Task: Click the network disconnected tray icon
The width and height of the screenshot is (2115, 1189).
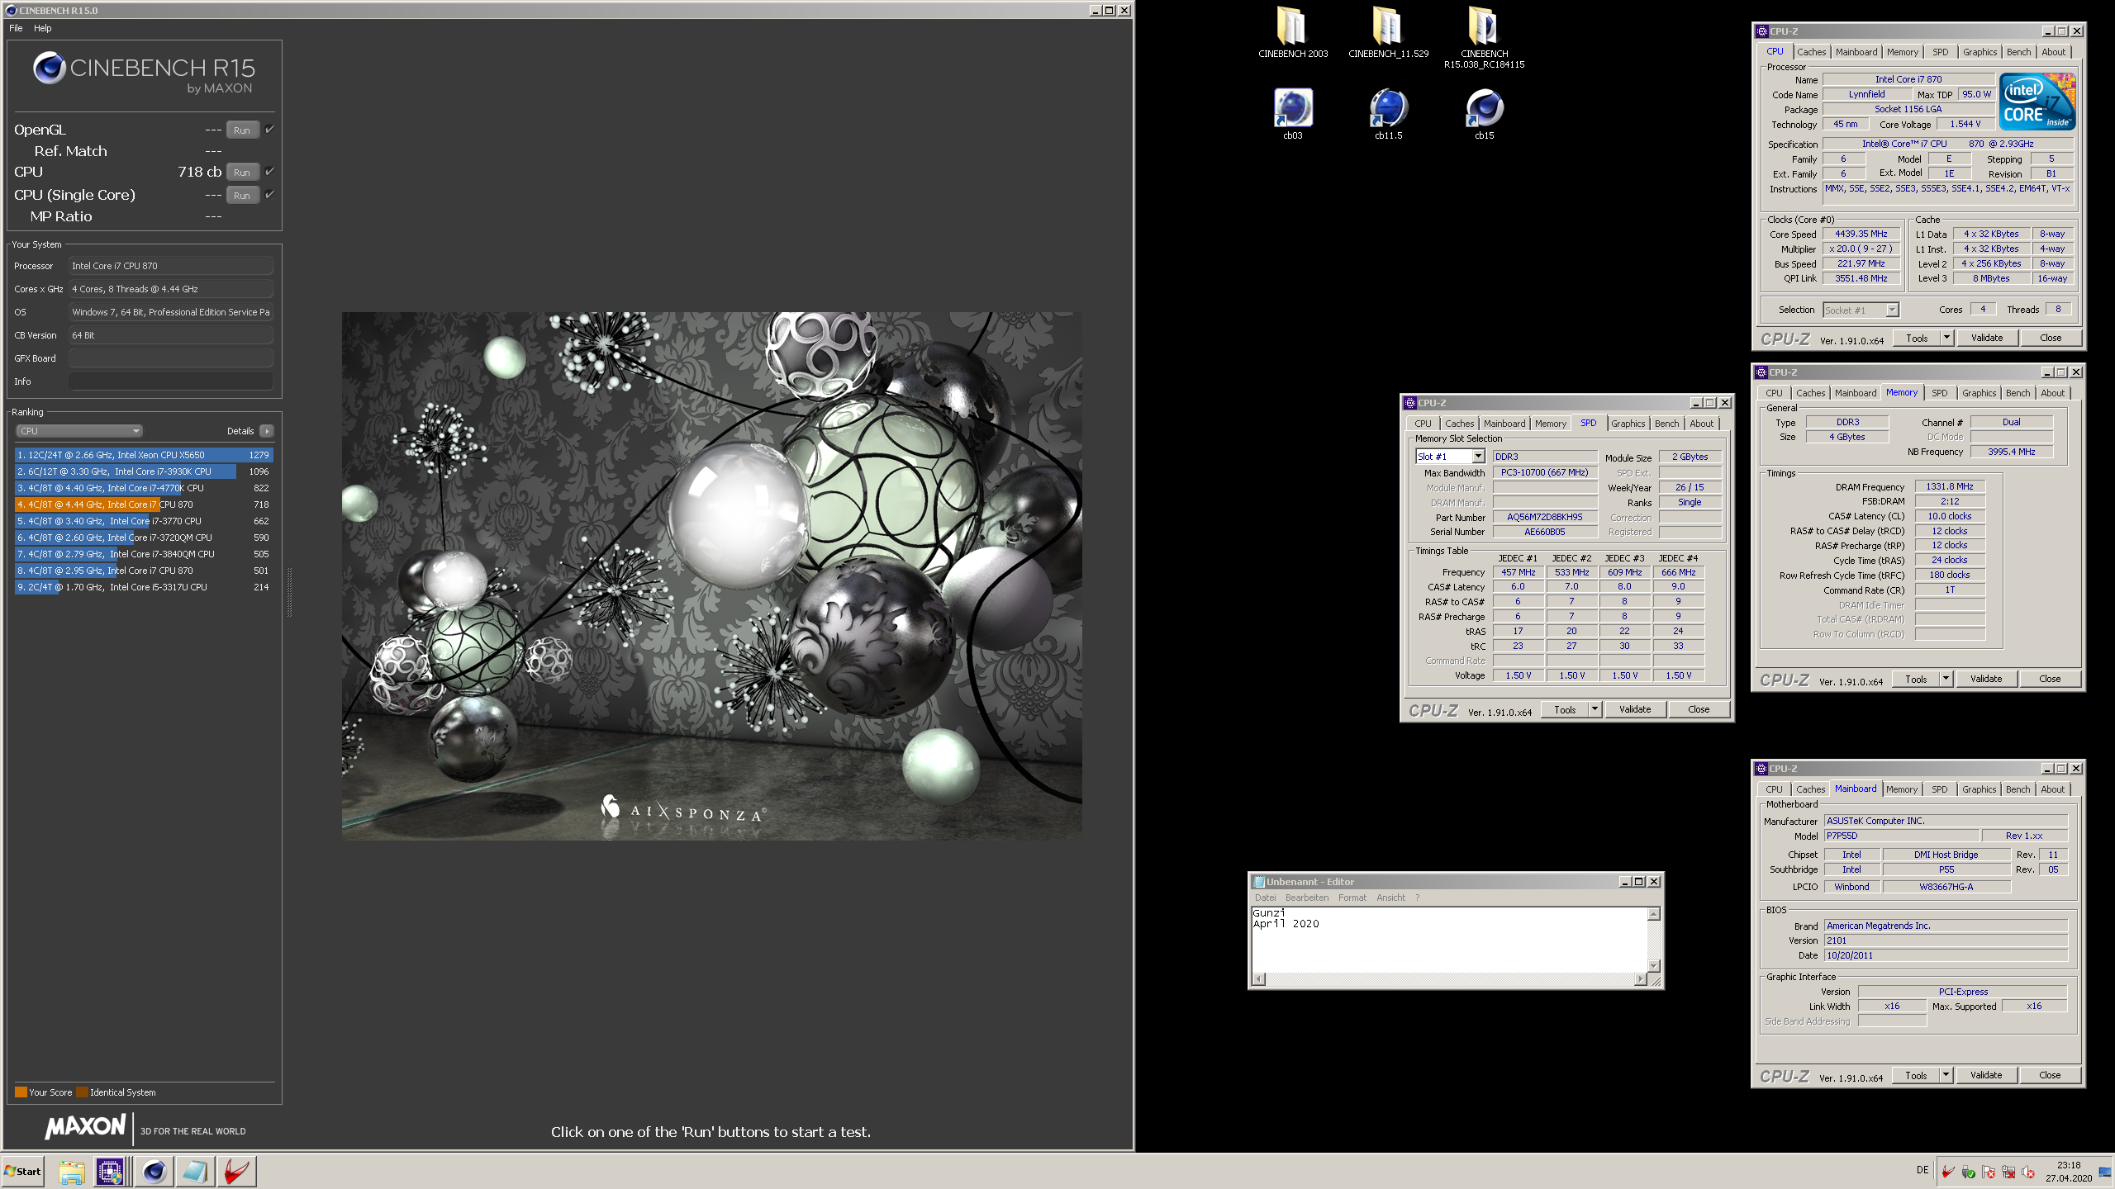Action: (x=2008, y=1172)
